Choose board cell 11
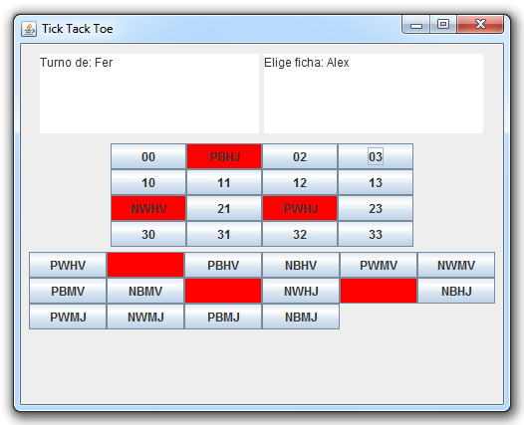This screenshot has width=524, height=425. coord(224,182)
